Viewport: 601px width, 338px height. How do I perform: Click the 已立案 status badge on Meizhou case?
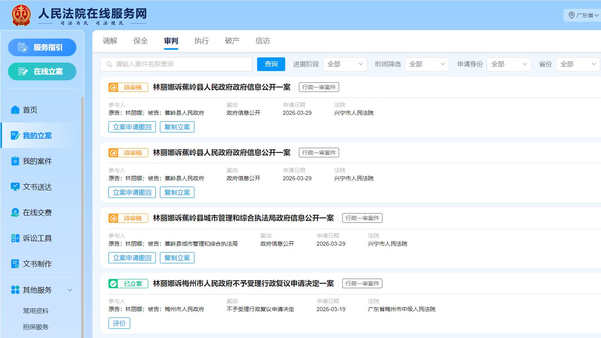[x=128, y=283]
